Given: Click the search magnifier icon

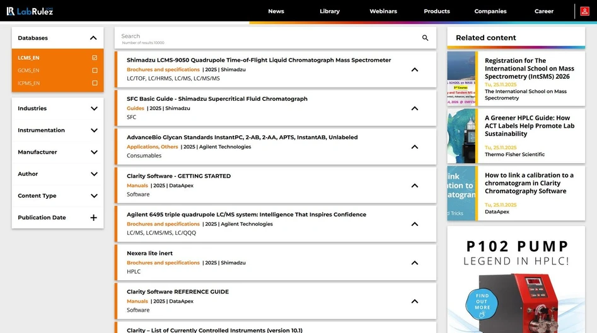Looking at the screenshot, I should pyautogui.click(x=425, y=38).
